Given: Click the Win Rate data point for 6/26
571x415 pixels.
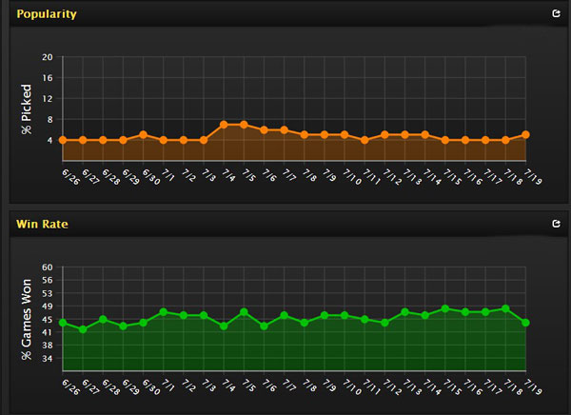Looking at the screenshot, I should (x=63, y=323).
